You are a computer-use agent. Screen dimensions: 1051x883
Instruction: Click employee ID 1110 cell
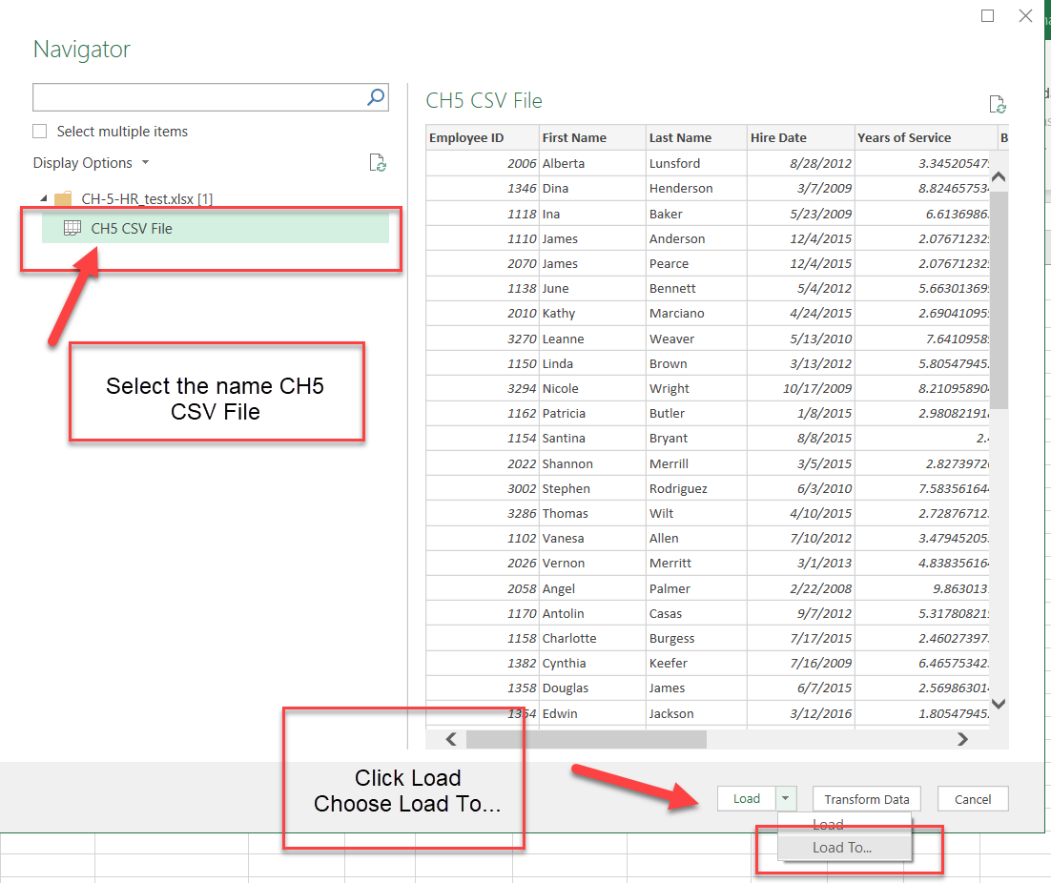[x=483, y=238]
